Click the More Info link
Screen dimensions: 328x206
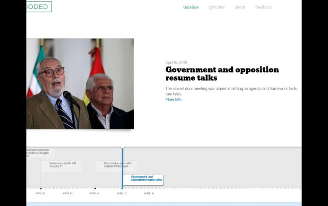point(173,99)
